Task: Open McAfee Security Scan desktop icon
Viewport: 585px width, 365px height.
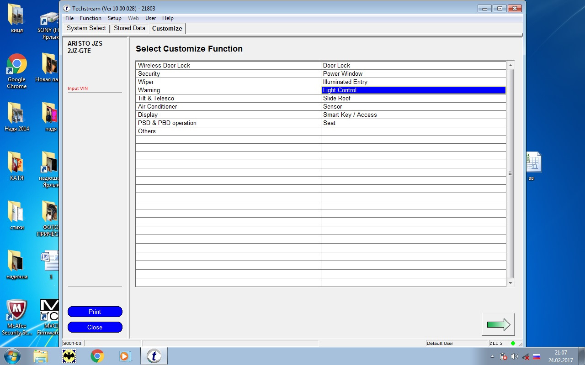Action: pos(17,317)
